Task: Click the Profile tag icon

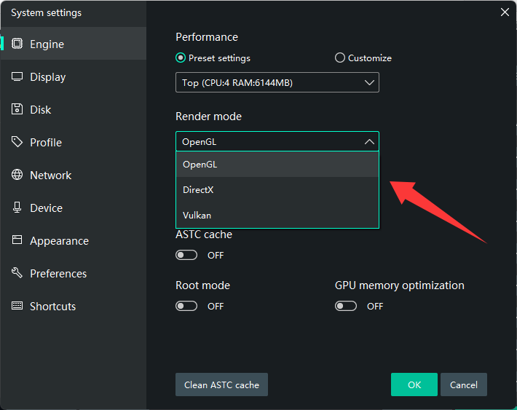Action: click(17, 142)
